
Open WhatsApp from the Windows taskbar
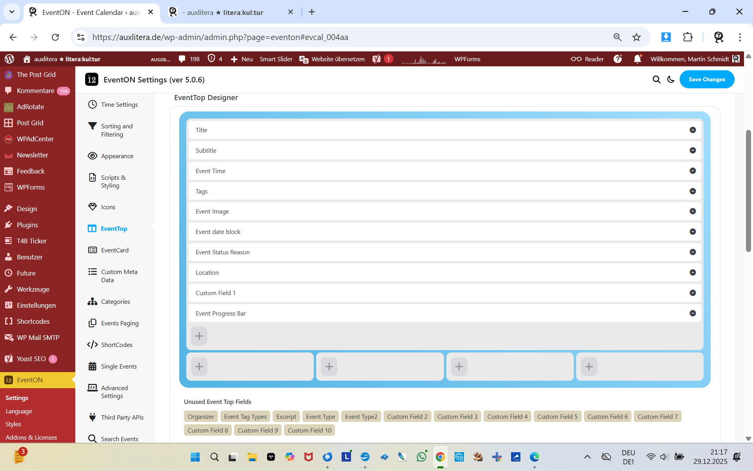pyautogui.click(x=422, y=457)
